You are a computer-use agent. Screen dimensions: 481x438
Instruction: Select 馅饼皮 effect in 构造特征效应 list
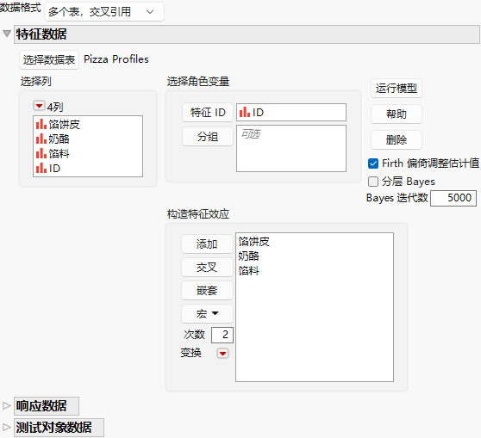point(254,241)
